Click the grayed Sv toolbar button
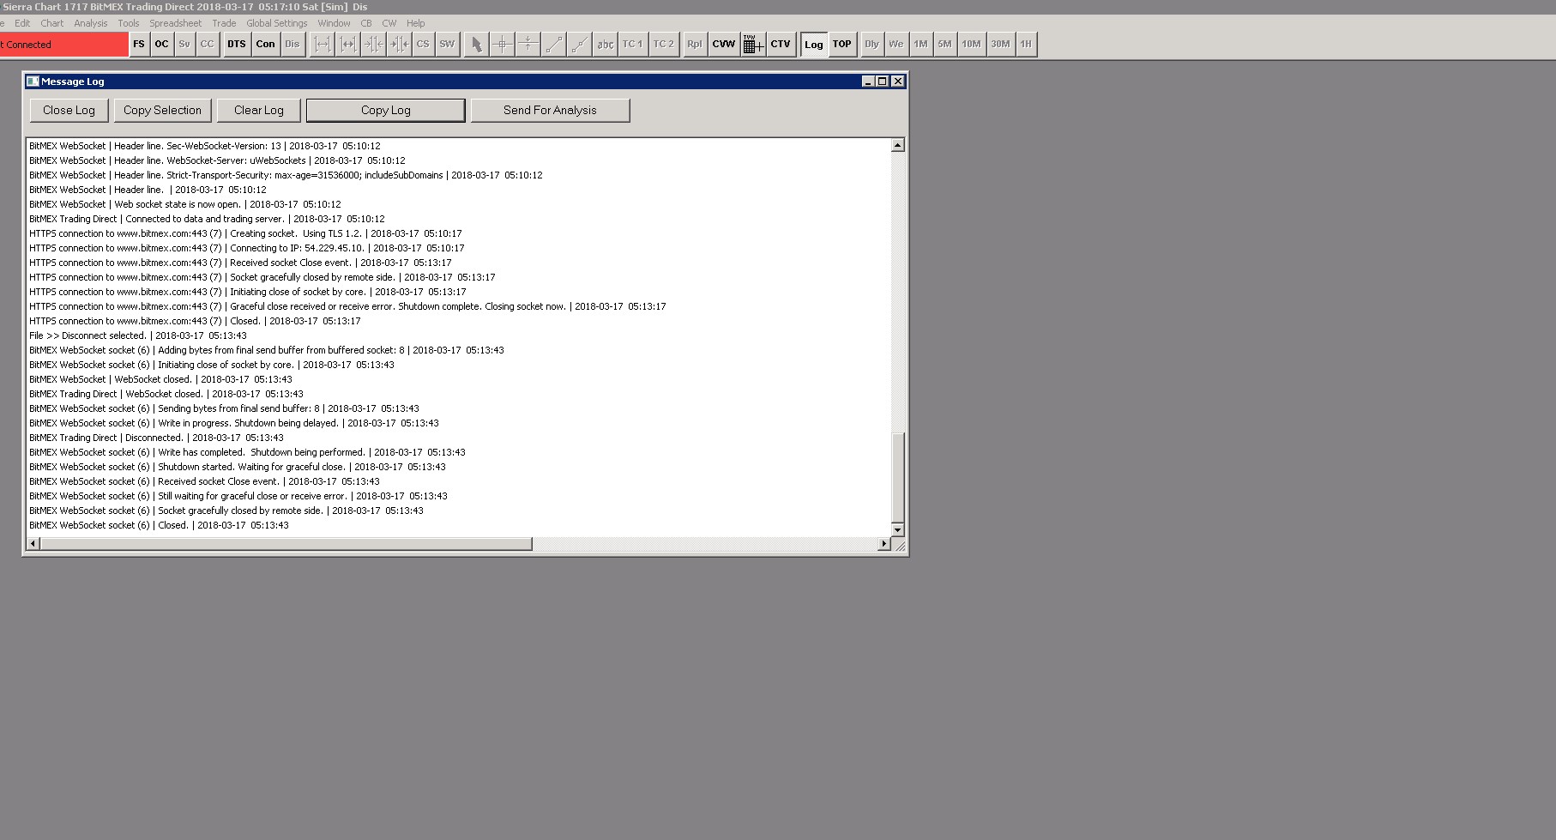1556x840 pixels. coord(184,45)
